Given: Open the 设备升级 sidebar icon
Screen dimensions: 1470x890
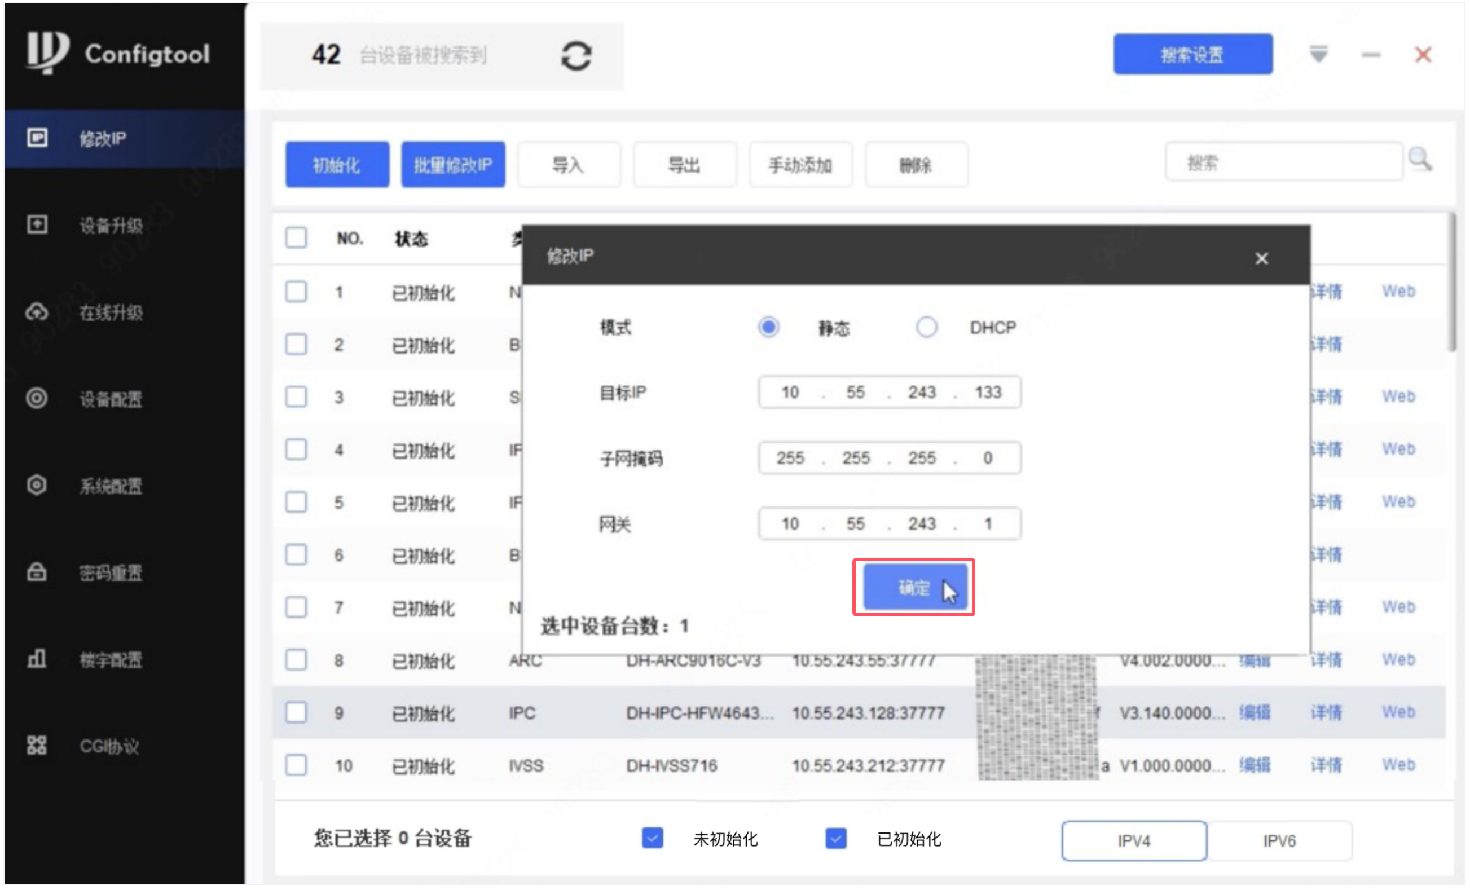Looking at the screenshot, I should 37,225.
